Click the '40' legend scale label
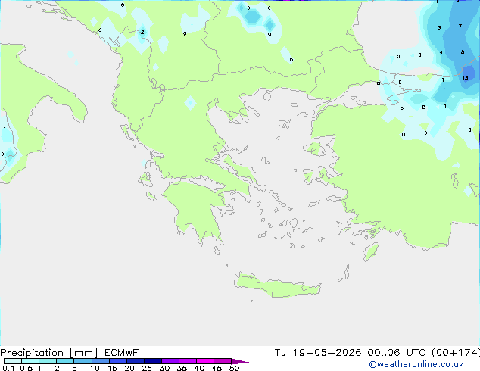 click(199, 368)
